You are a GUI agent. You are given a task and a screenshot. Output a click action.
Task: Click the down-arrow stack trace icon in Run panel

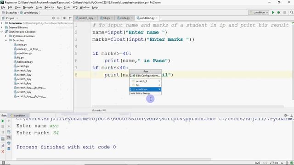[9, 126]
